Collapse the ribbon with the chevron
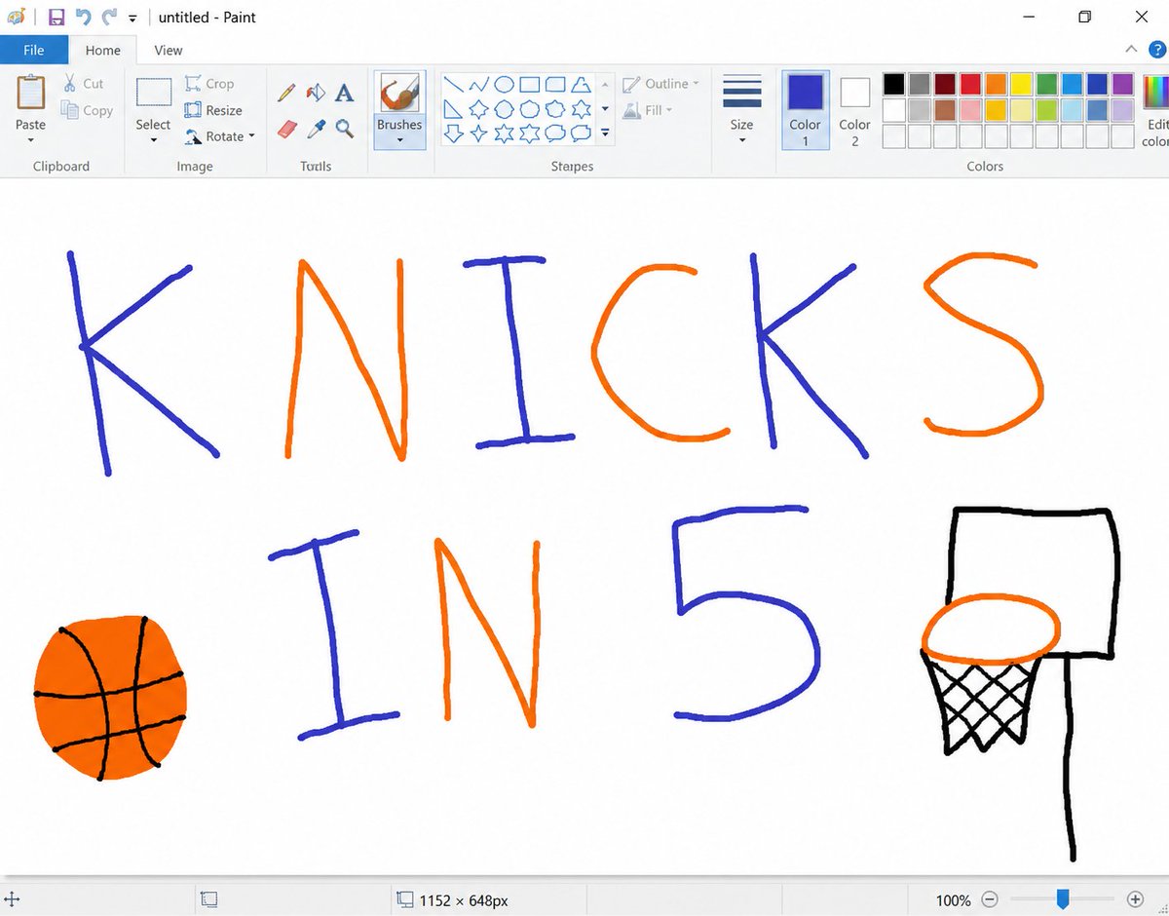This screenshot has width=1169, height=916. point(1131,49)
